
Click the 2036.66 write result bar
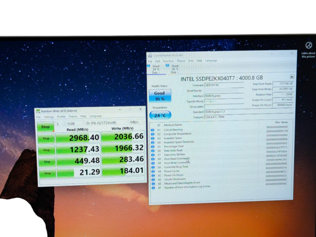tap(123, 136)
